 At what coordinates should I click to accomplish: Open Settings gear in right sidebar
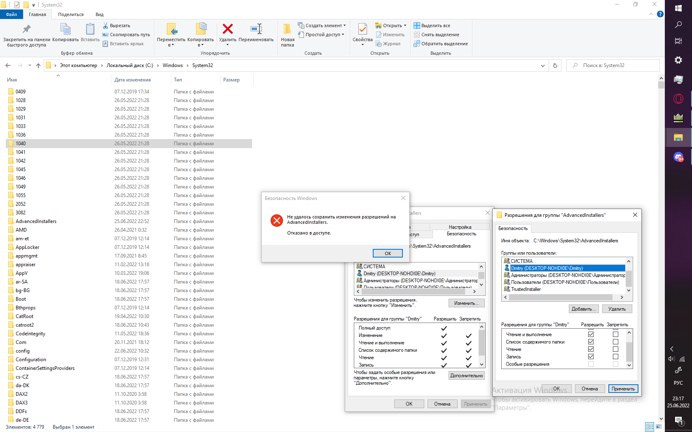(678, 60)
